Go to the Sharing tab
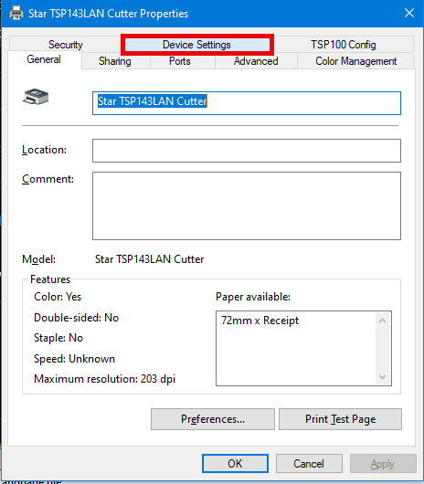The image size is (424, 484). 115,61
